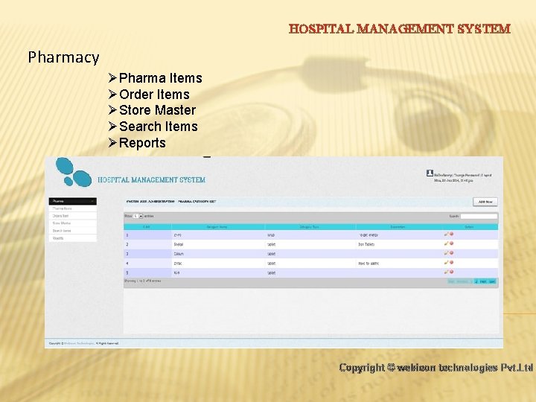This screenshot has height=402, width=536.
Task: Go to the Next page in table pagination
Action: coord(483,281)
